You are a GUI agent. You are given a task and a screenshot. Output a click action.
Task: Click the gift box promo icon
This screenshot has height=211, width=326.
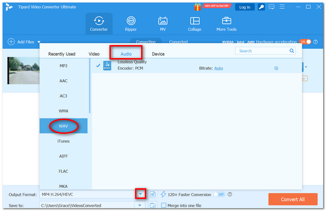pyautogui.click(x=198, y=7)
